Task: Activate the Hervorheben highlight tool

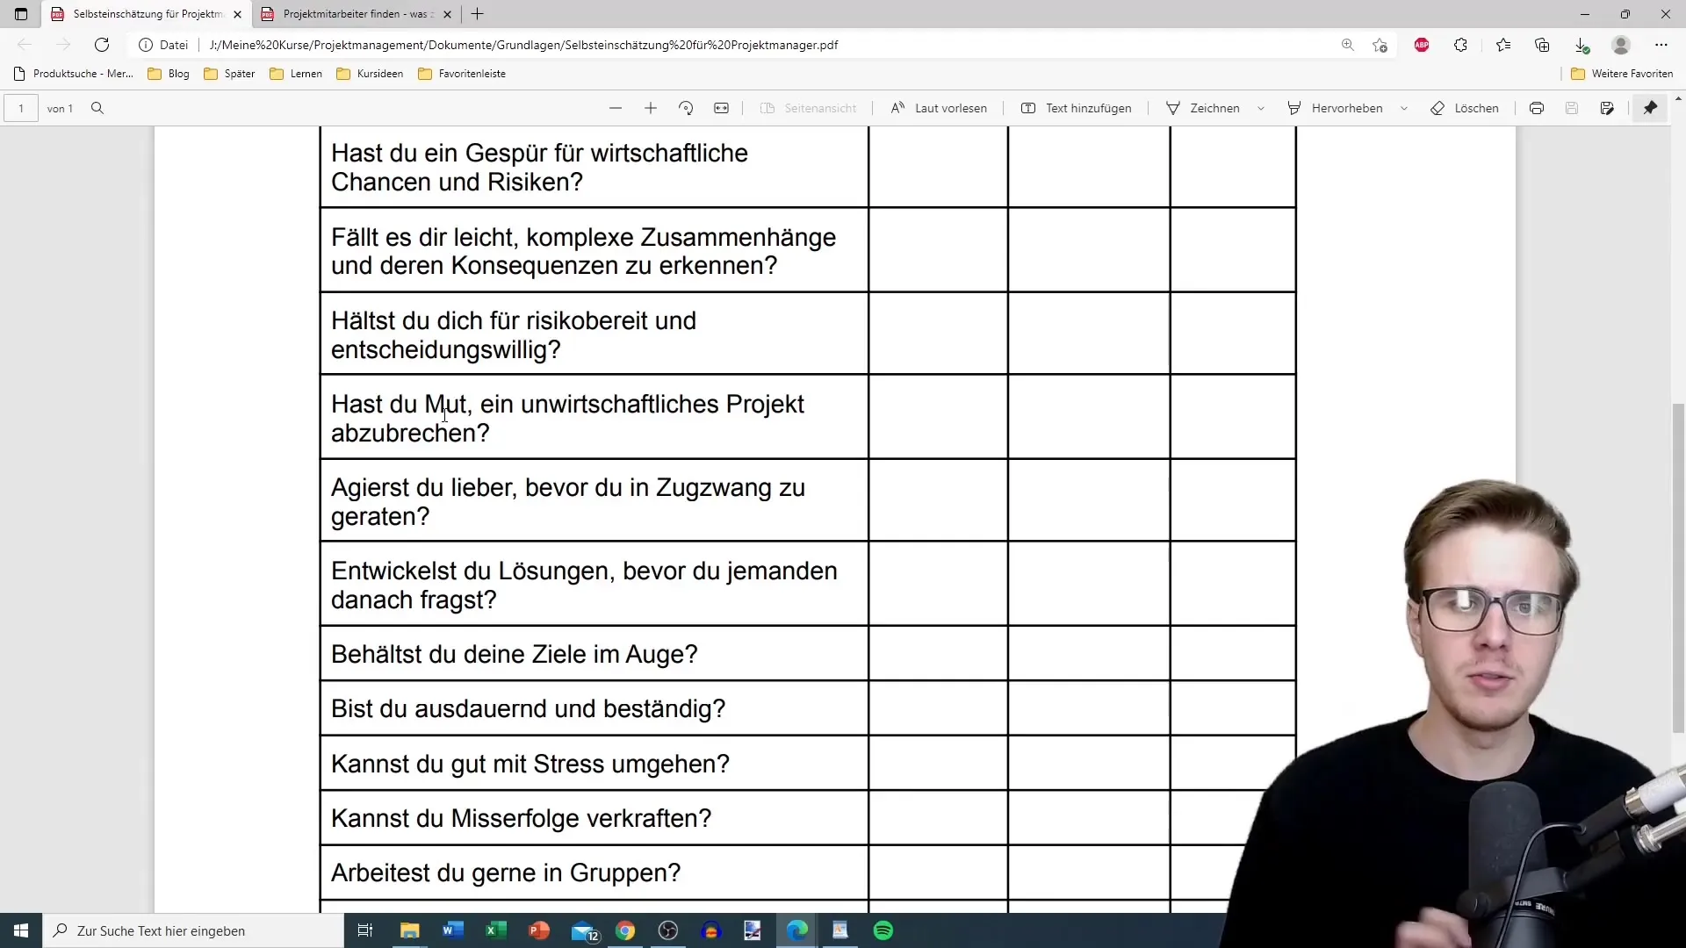Action: coord(1335,108)
